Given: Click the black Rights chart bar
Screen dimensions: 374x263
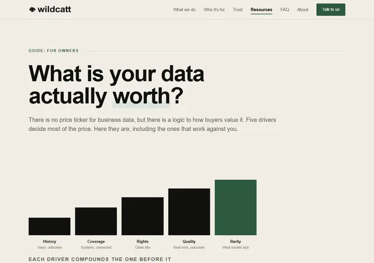Looking at the screenshot, I should pyautogui.click(x=143, y=216).
